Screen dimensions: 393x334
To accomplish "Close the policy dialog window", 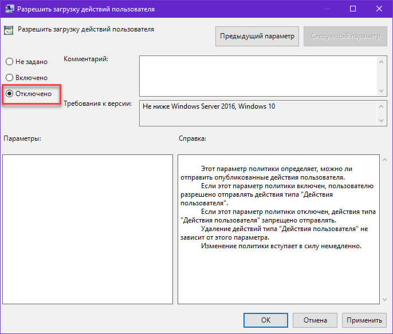I will pyautogui.click(x=379, y=9).
